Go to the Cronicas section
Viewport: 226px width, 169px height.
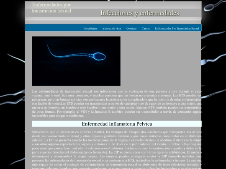(131, 28)
